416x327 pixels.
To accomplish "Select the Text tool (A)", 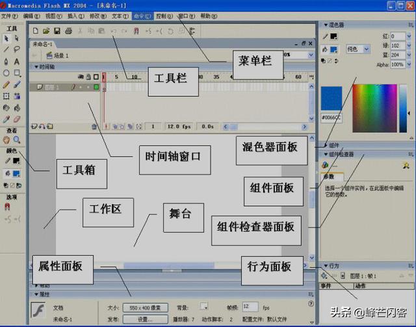I will pos(16,62).
